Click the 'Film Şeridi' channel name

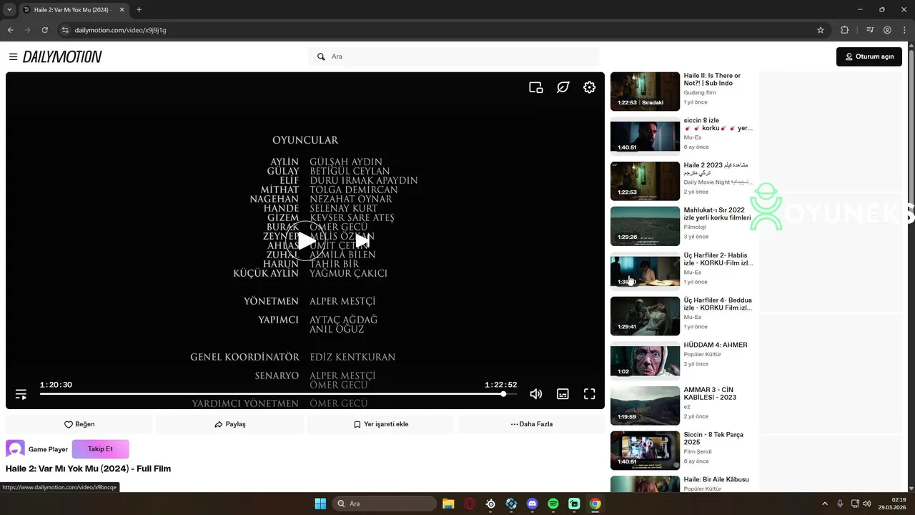[698, 451]
